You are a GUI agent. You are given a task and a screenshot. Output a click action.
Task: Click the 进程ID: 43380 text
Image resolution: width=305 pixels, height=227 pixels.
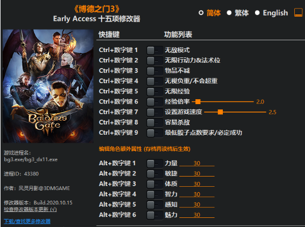coord(21,174)
